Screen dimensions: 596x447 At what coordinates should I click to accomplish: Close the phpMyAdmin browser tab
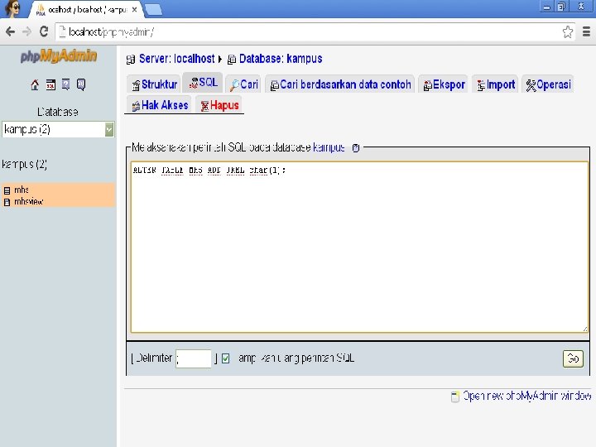click(x=134, y=9)
